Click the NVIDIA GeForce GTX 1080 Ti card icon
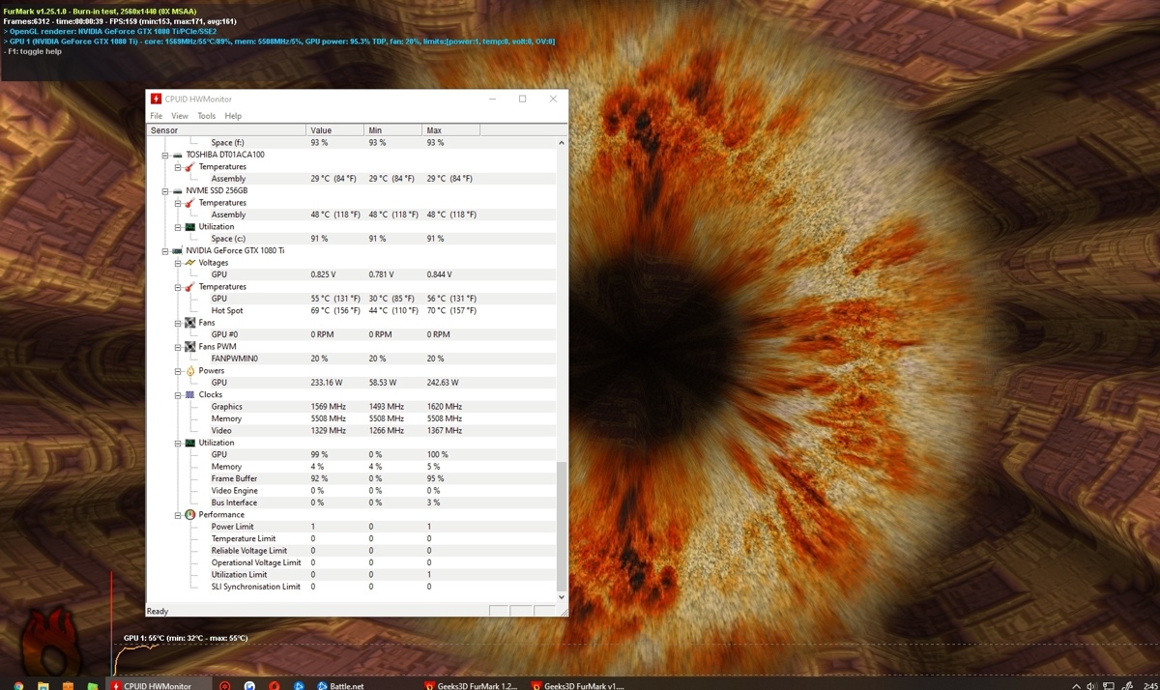This screenshot has width=1160, height=690. tap(178, 250)
